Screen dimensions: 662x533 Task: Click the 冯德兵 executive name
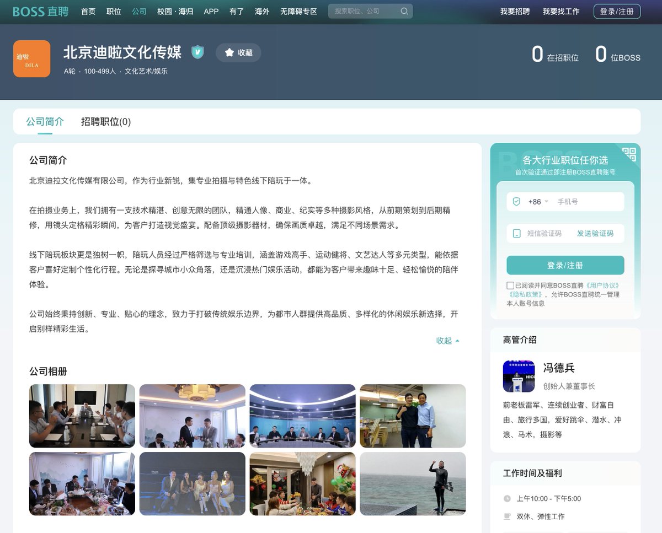[559, 368]
